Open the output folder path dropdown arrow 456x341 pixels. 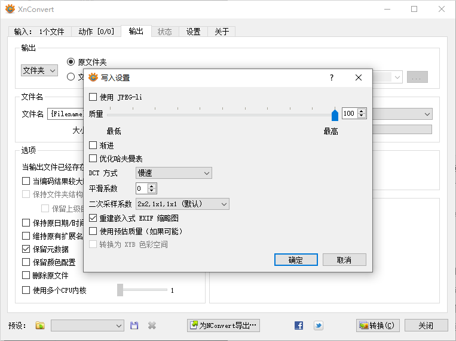[x=397, y=77]
